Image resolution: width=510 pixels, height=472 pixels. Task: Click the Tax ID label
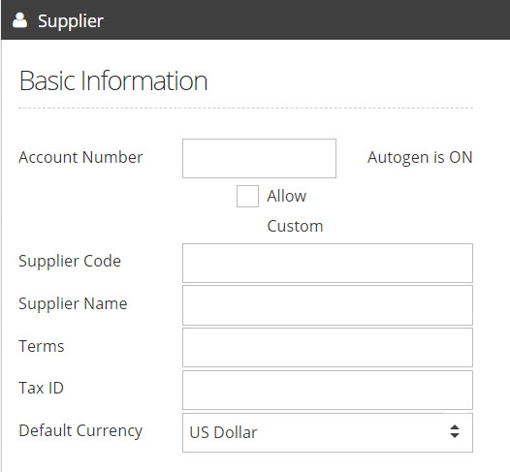[x=41, y=388]
